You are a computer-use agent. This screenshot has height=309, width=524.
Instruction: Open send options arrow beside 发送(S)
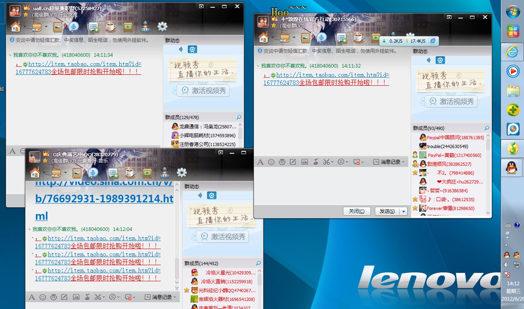tap(404, 211)
